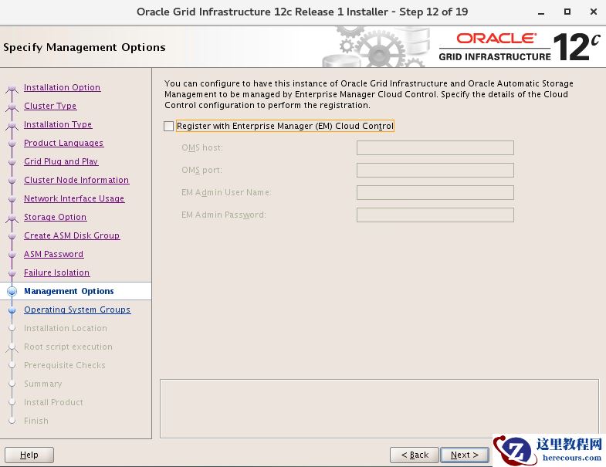Image resolution: width=606 pixels, height=467 pixels.
Task: Click the ASM Password step bullet icon
Action: pyautogui.click(x=12, y=255)
